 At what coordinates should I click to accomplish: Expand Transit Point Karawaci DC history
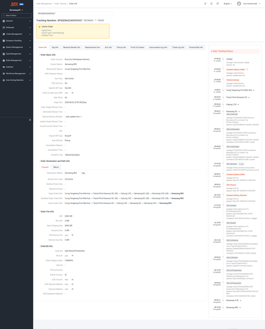point(249,97)
